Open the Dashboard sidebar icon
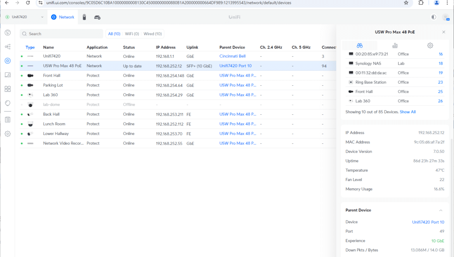Viewport: 454px width, 257px height. 8,33
